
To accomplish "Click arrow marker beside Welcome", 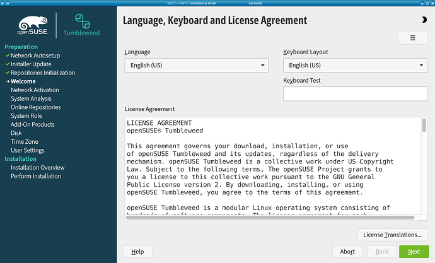I will (x=8, y=81).
